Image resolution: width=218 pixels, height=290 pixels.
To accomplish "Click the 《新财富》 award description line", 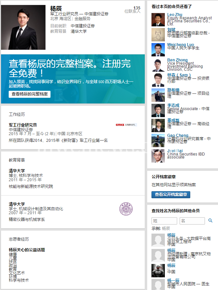I will [58, 140].
